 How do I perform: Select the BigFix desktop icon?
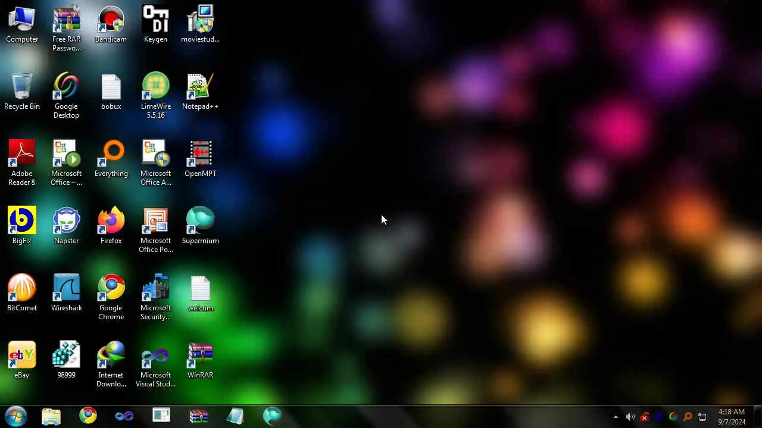[22, 226]
